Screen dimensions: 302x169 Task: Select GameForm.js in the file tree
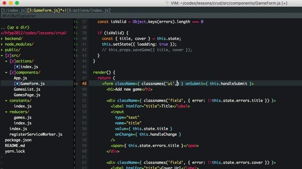click(33, 84)
